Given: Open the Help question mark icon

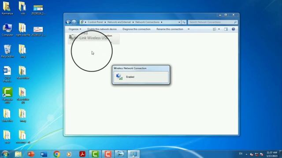Looking at the screenshot, I should [x=233, y=29].
